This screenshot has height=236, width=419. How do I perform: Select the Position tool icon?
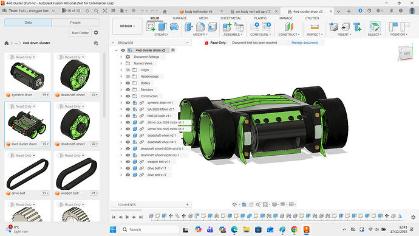pyautogui.click(x=393, y=27)
